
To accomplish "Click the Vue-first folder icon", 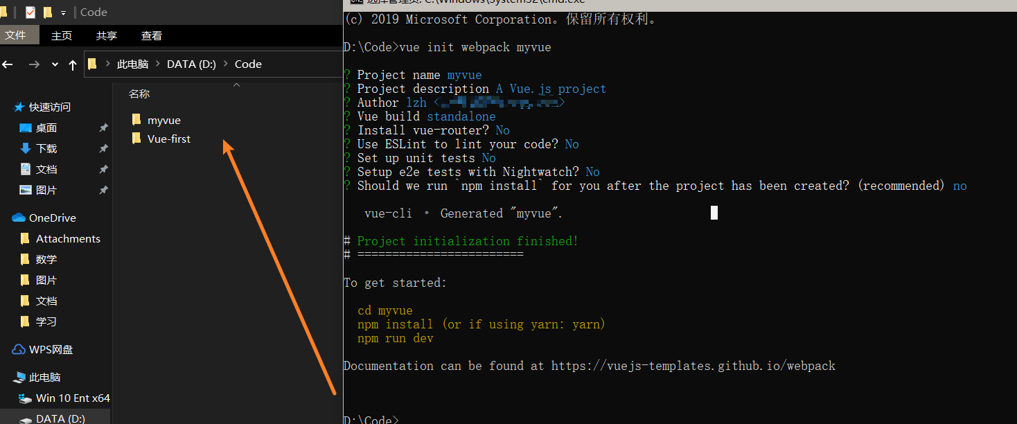I will click(x=136, y=139).
